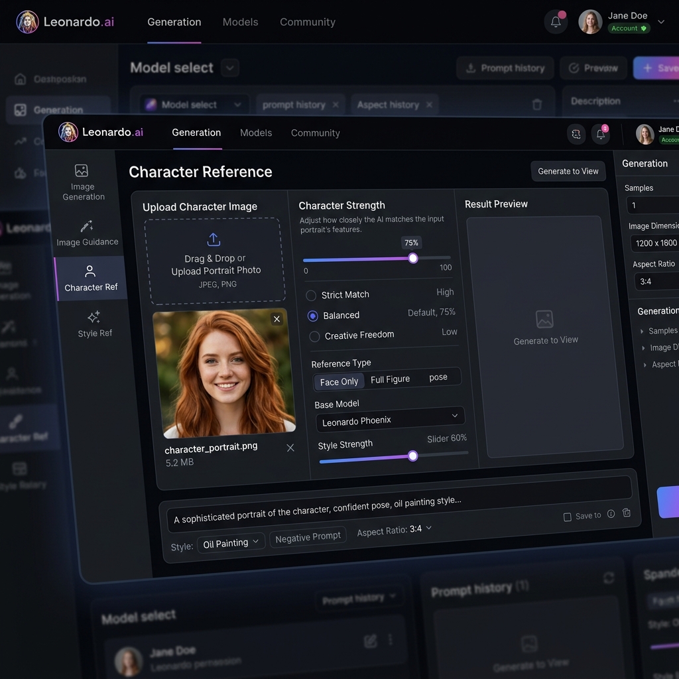The height and width of the screenshot is (679, 679).
Task: Click the redhead portrait thumbnail
Action: coord(224,374)
